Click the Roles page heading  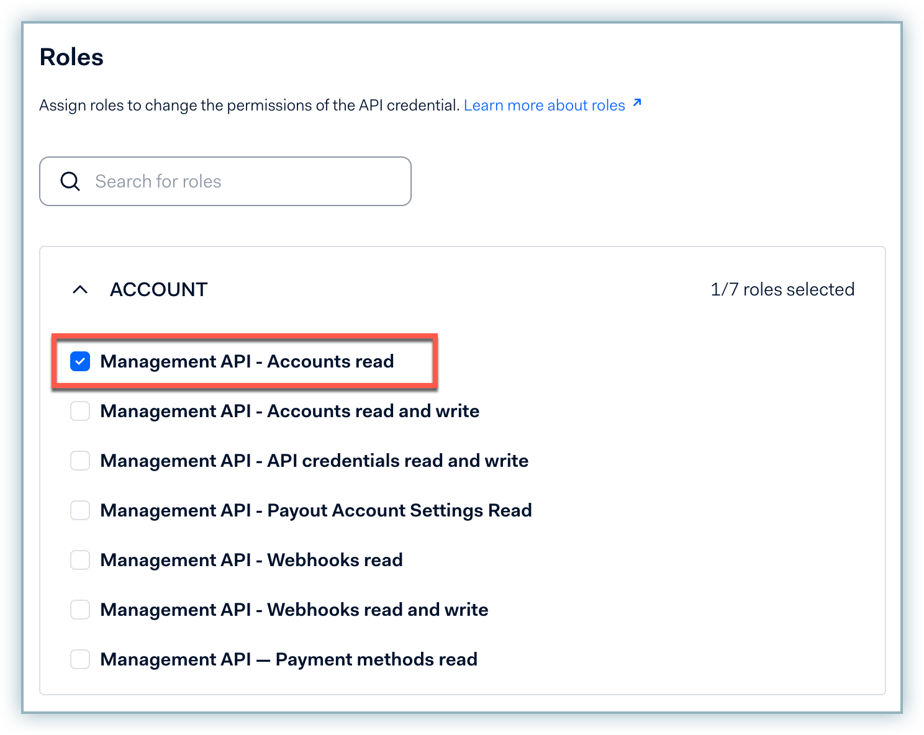point(71,57)
